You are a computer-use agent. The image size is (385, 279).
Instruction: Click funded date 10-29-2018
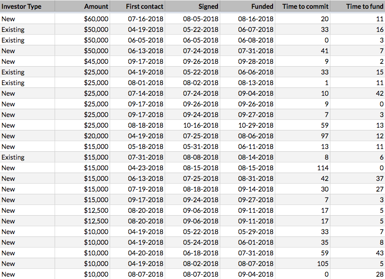click(256, 125)
